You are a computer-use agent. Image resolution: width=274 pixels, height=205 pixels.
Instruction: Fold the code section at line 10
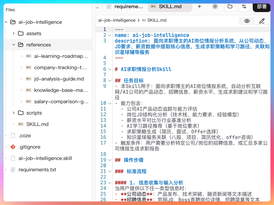pos(110,103)
